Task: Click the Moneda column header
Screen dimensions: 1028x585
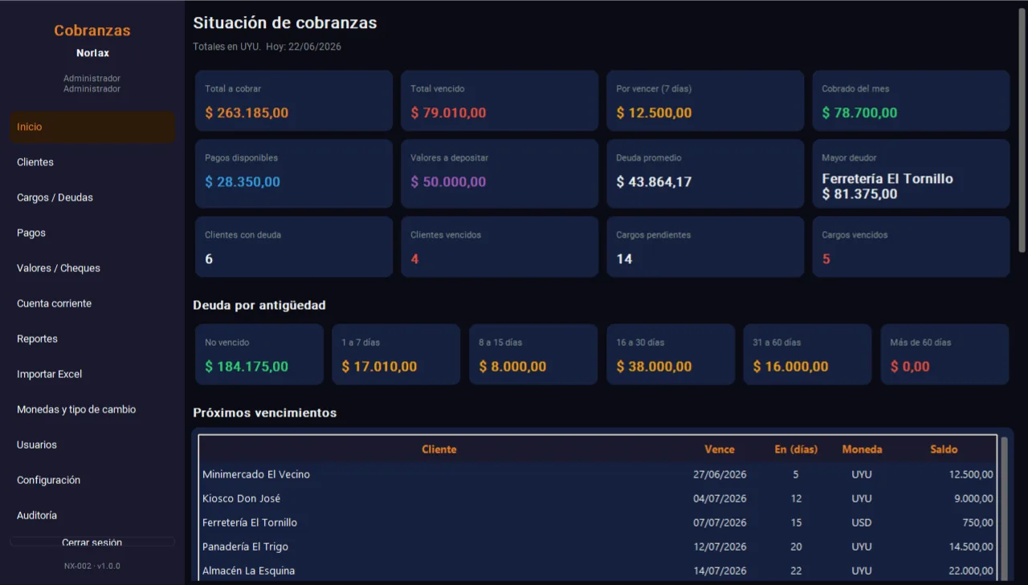Action: click(x=862, y=449)
